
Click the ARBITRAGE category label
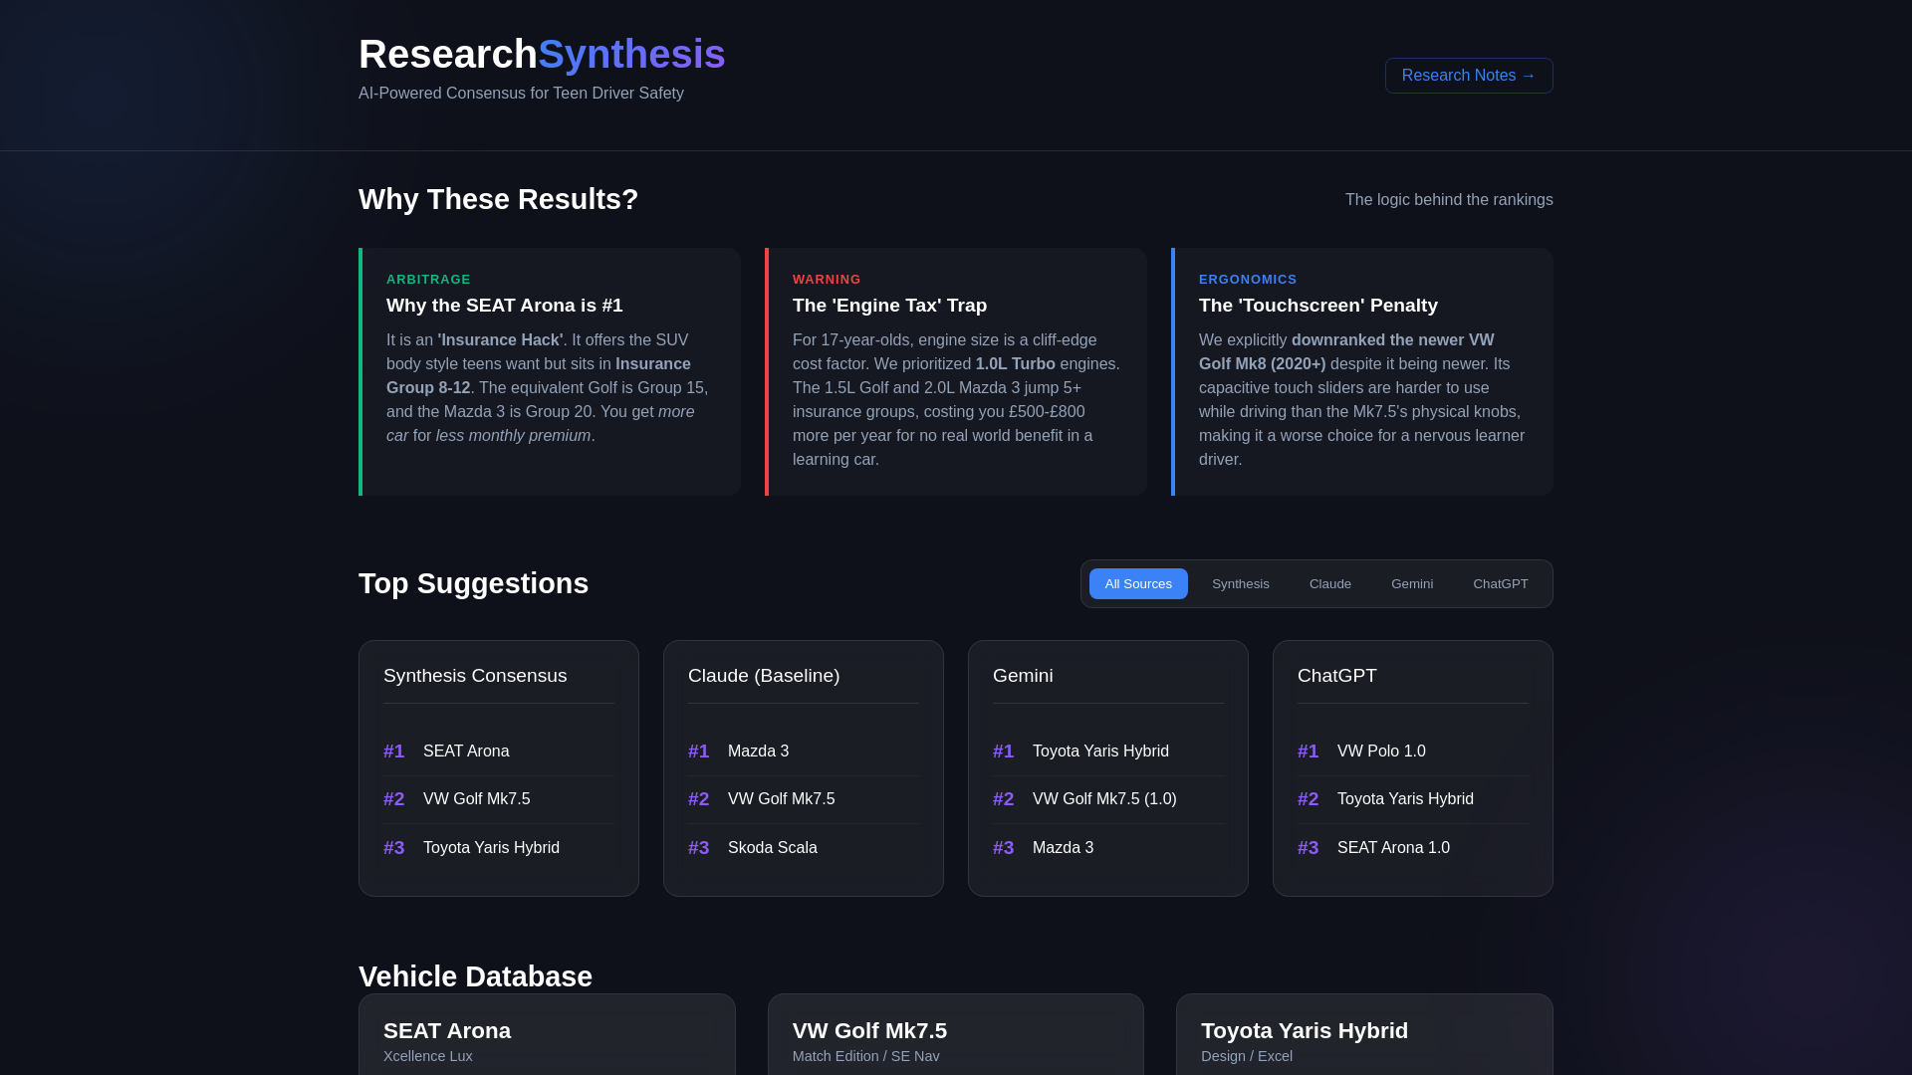click(428, 280)
